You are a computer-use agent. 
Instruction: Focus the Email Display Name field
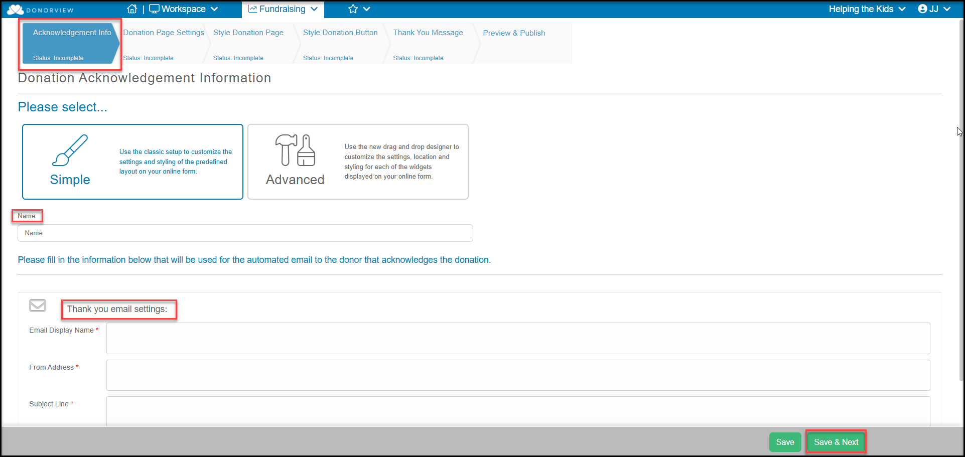coord(518,338)
